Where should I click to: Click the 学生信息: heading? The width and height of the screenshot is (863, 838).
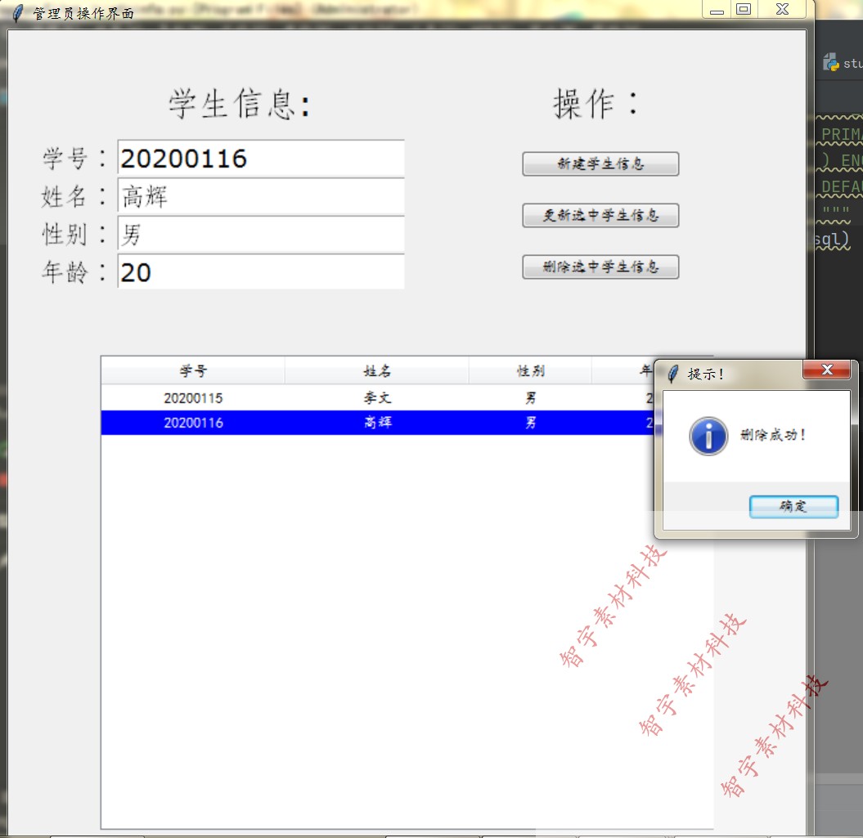pyautogui.click(x=240, y=104)
